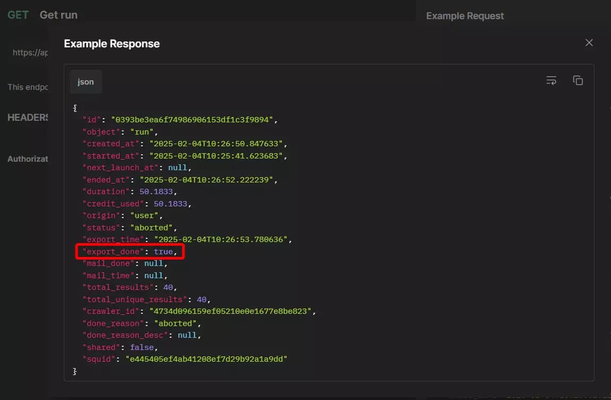This screenshot has height=400, width=611.
Task: Click the "crawler_id" value 4734d096159ef05210e0e1677e8be823
Action: click(x=230, y=311)
